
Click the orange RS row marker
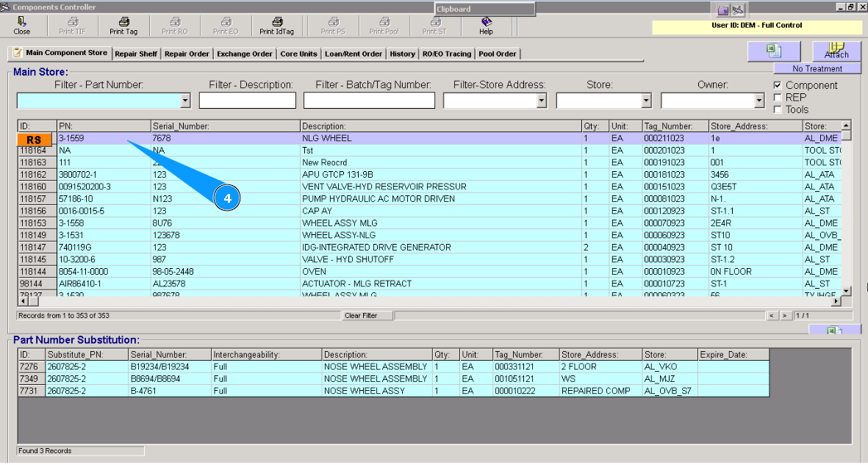click(35, 140)
